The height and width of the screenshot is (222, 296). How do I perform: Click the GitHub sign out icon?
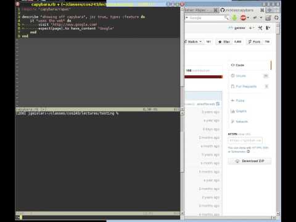(x=268, y=28)
